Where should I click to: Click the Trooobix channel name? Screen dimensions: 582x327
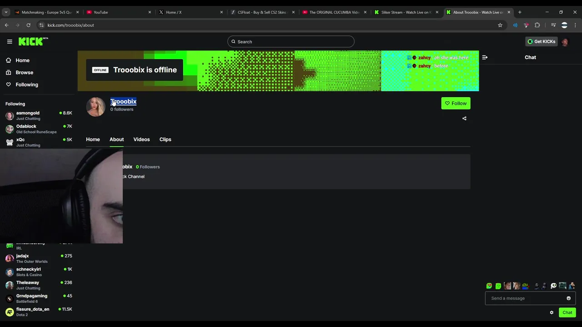click(x=123, y=102)
